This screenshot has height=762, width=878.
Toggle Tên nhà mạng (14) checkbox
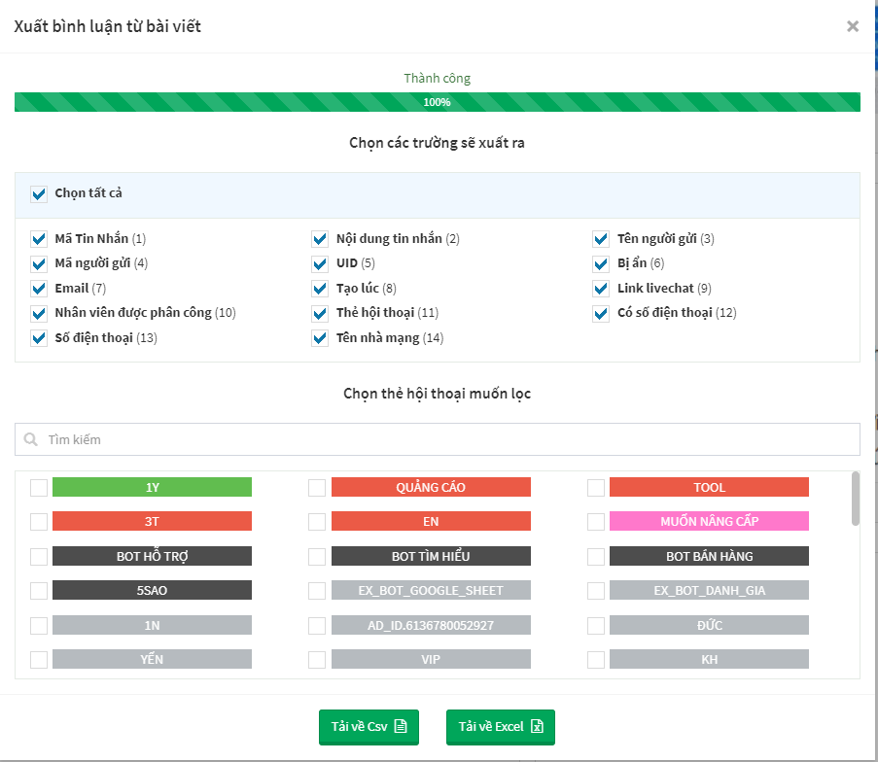(320, 338)
